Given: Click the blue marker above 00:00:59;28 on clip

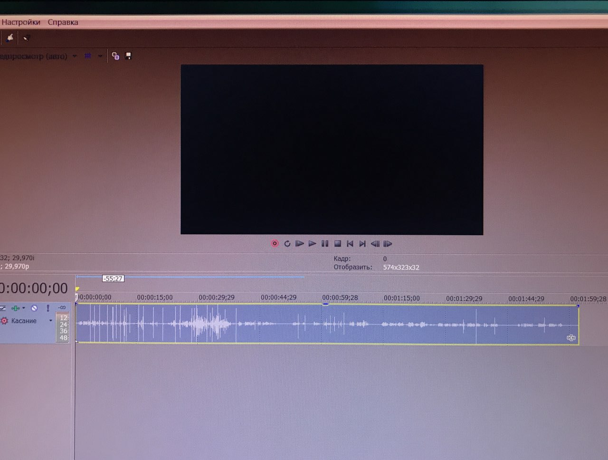Looking at the screenshot, I should pos(325,304).
